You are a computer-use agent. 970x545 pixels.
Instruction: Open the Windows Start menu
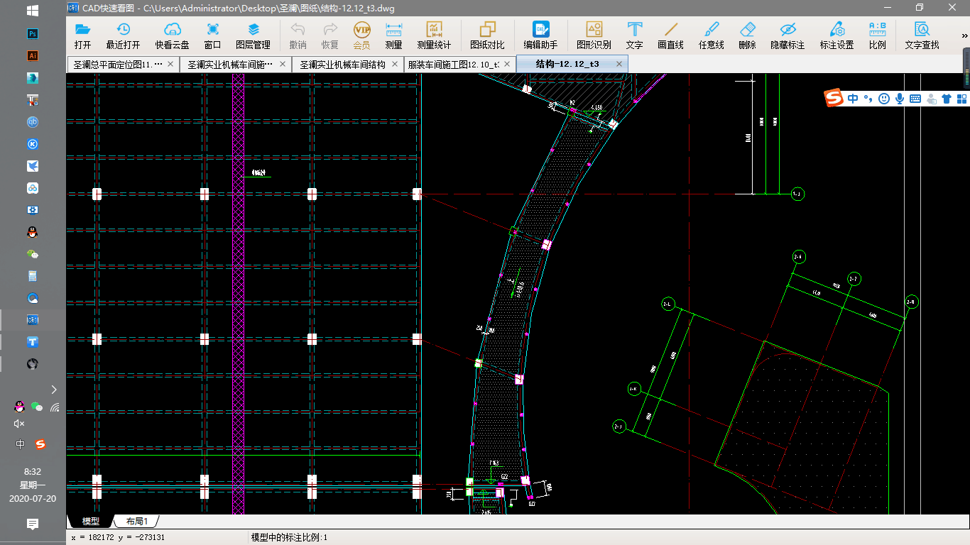(33, 11)
